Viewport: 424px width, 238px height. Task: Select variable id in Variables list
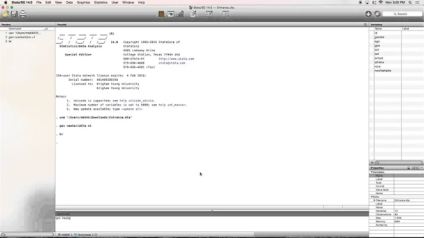pyautogui.click(x=376, y=33)
